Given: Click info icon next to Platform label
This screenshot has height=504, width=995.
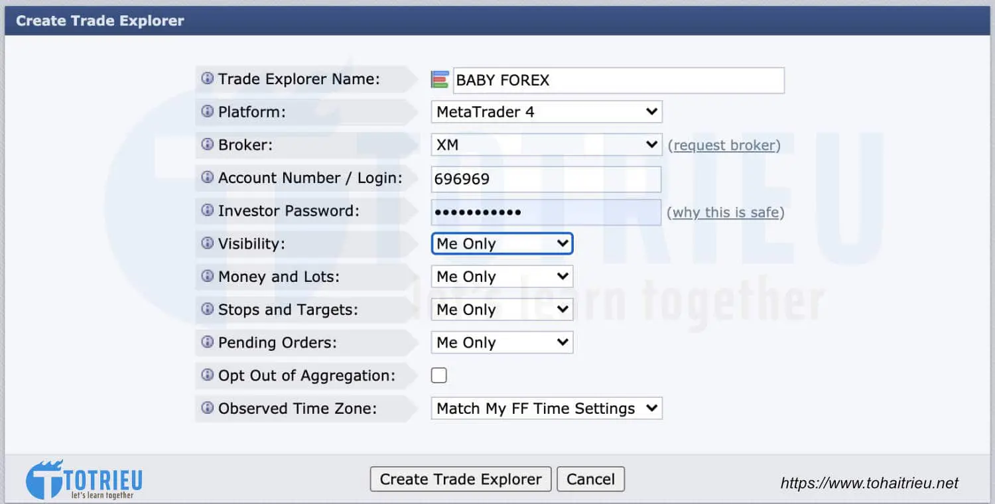Looking at the screenshot, I should [x=208, y=111].
